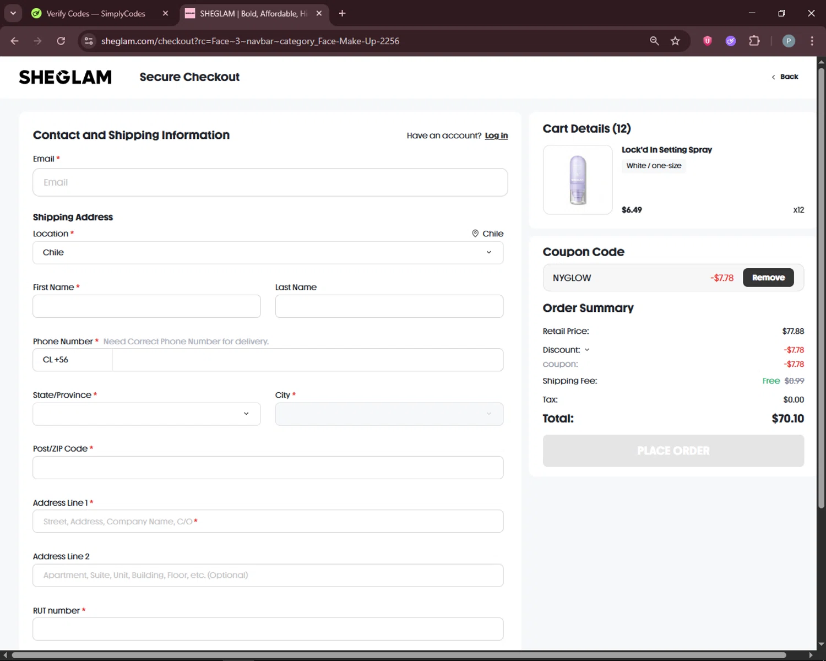Focus the First Name field

click(146, 306)
